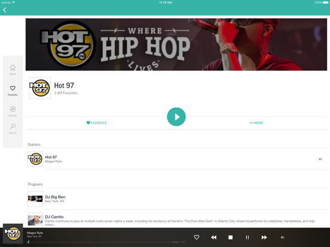This screenshot has width=330, height=247.
Task: Fast forward with the player bar button
Action: [x=264, y=237]
